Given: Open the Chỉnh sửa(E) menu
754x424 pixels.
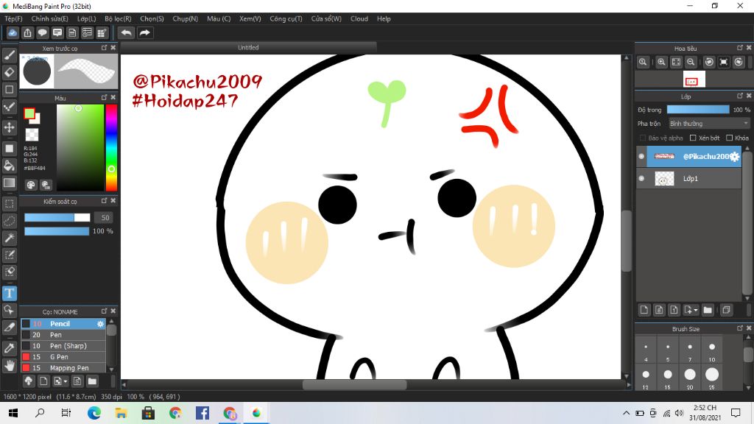Looking at the screenshot, I should coord(49,18).
